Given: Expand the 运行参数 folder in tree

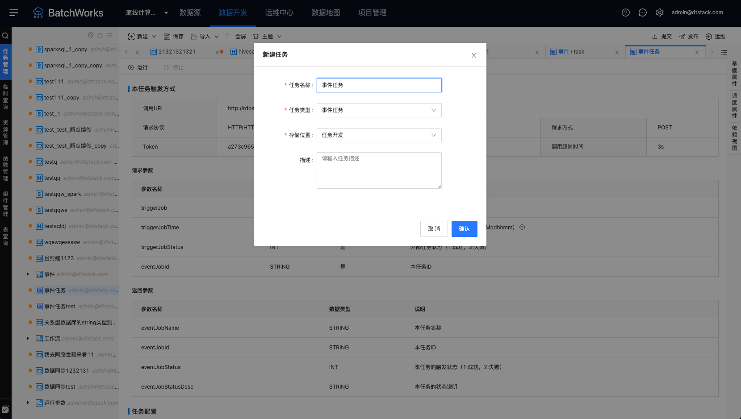Looking at the screenshot, I should pos(28,403).
